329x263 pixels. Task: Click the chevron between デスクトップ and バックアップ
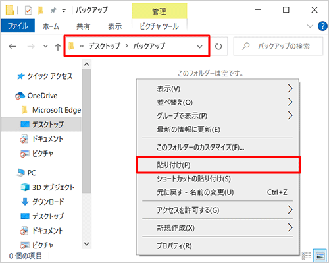tap(127, 46)
